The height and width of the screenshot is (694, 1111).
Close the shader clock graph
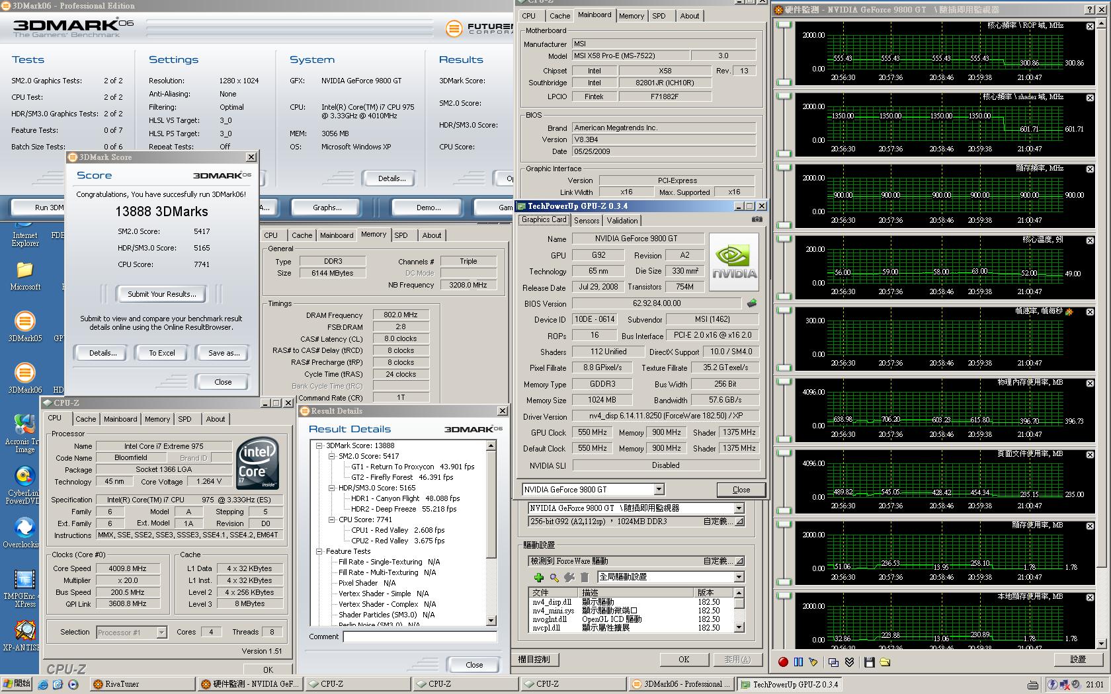click(1090, 98)
